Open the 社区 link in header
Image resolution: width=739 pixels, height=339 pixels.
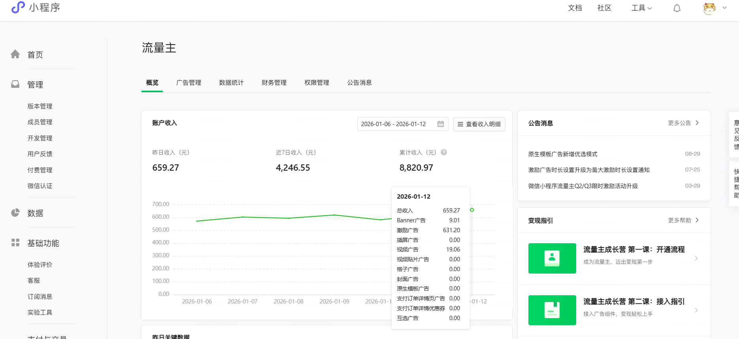click(x=604, y=8)
